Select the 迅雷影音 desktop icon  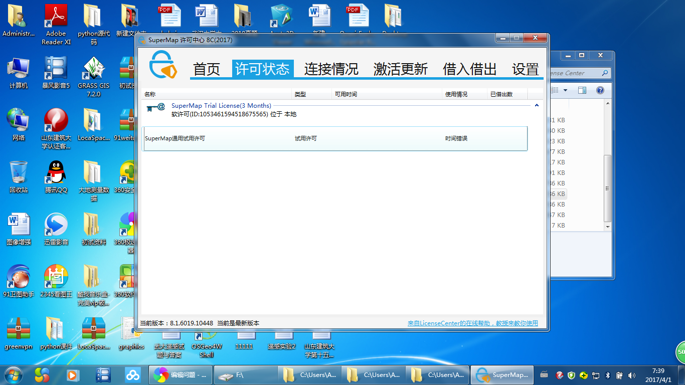pyautogui.click(x=56, y=229)
